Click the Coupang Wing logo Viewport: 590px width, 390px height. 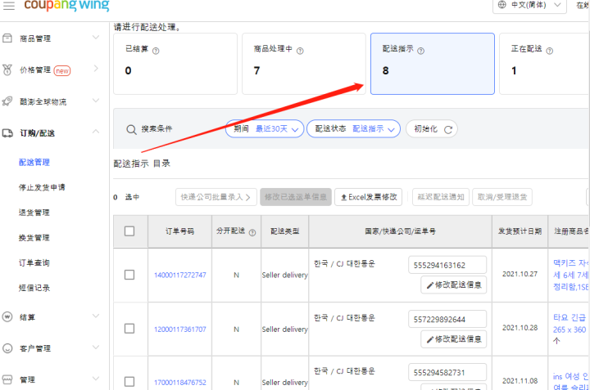pyautogui.click(x=66, y=5)
